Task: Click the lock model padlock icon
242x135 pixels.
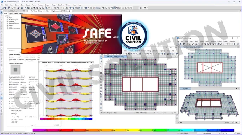Action: click(22, 8)
